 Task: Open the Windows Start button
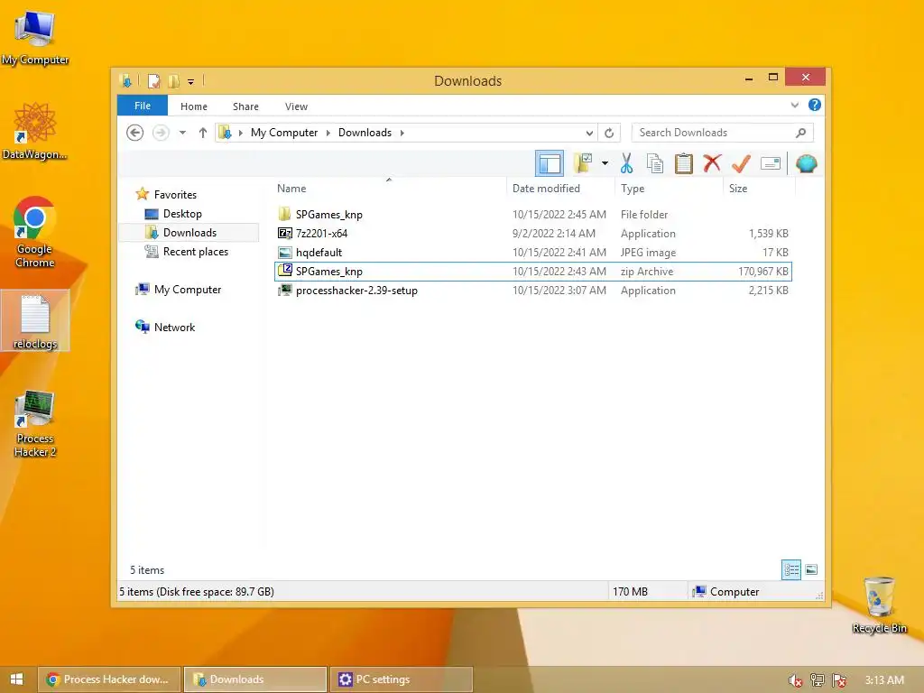[16, 679]
